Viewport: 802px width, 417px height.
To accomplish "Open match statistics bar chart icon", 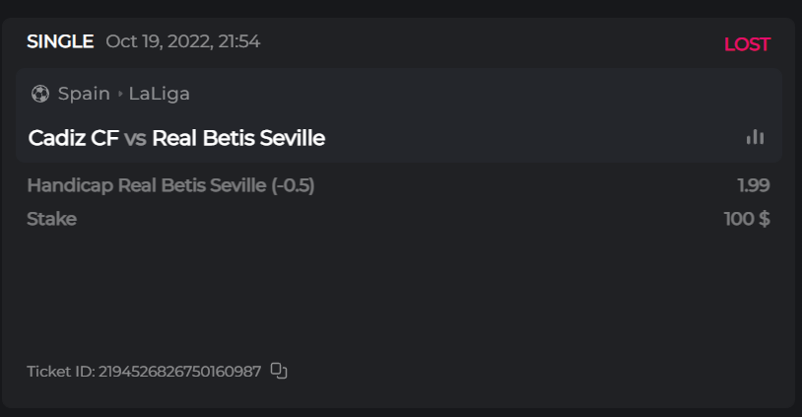I will pos(755,137).
